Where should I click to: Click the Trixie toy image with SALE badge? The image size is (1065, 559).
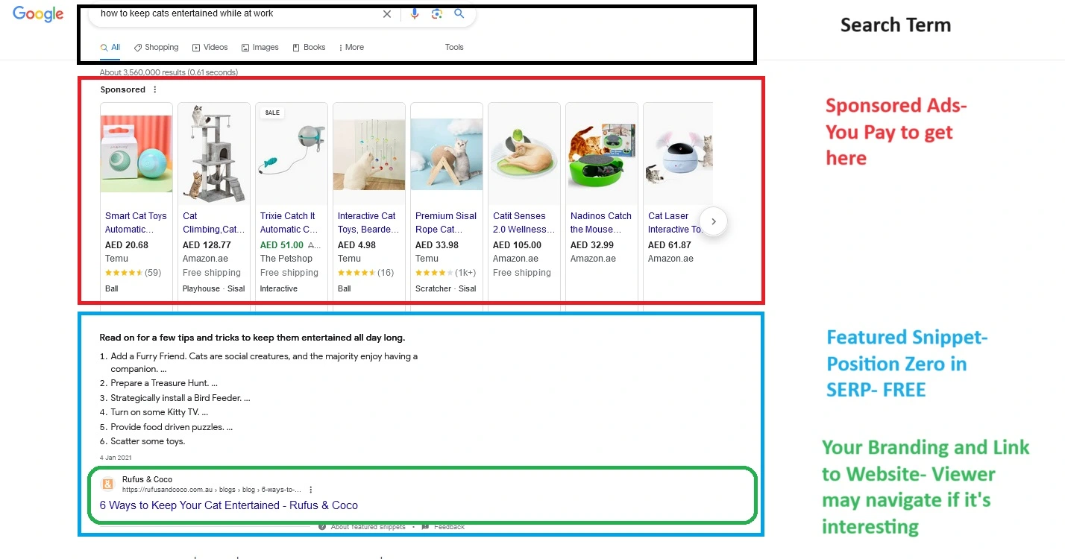[x=292, y=154]
